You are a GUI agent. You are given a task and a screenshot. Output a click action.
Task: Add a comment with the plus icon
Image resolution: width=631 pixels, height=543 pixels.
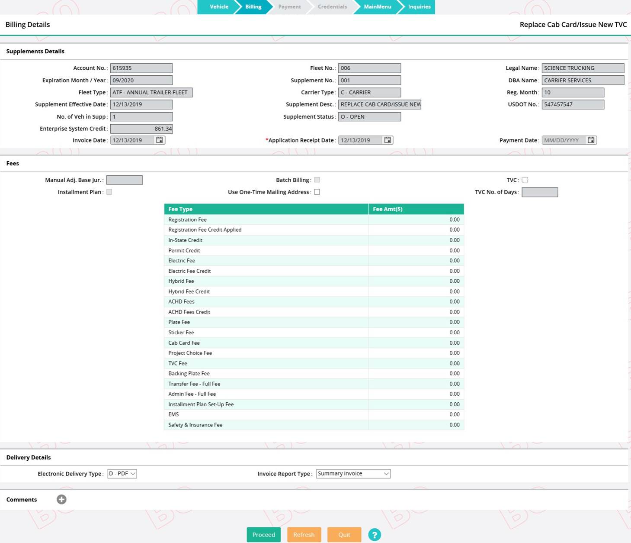[x=61, y=499]
